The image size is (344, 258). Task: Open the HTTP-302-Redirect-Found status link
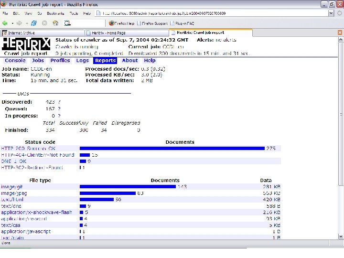point(32,168)
